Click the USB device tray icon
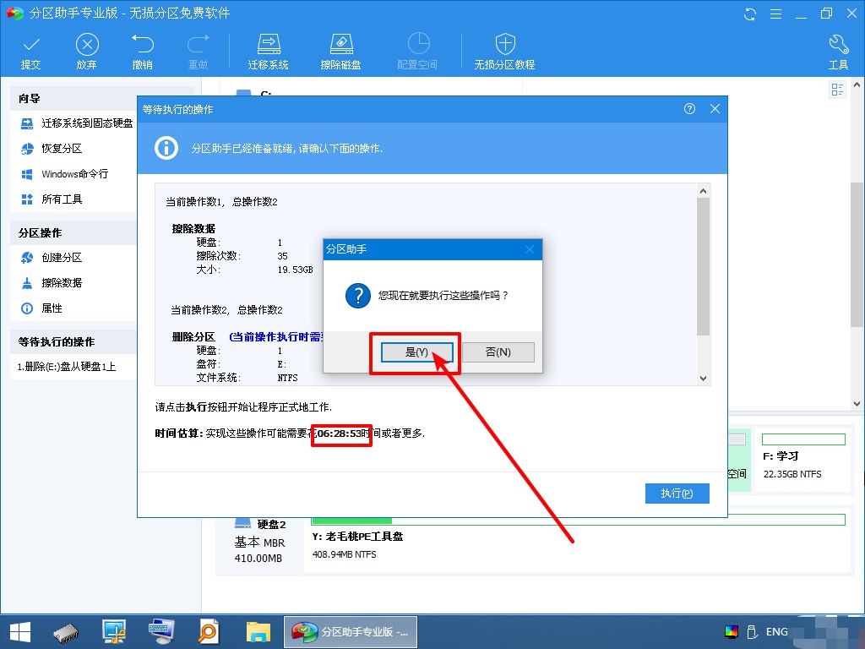This screenshot has width=865, height=649. (x=751, y=632)
